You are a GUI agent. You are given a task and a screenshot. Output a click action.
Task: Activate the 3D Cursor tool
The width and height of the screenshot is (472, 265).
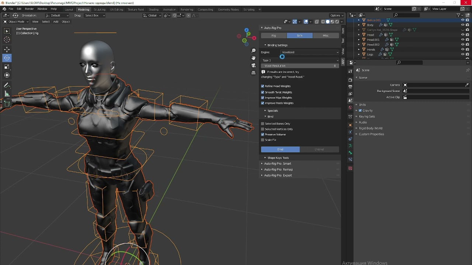(x=7, y=40)
